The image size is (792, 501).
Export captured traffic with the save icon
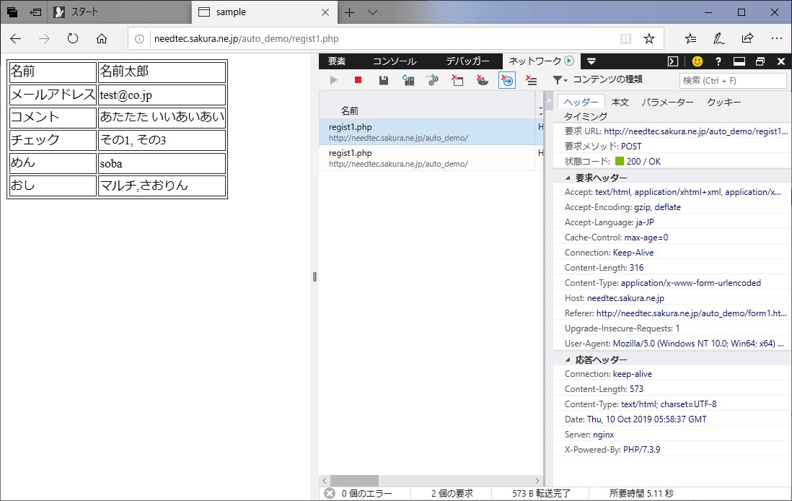click(383, 80)
